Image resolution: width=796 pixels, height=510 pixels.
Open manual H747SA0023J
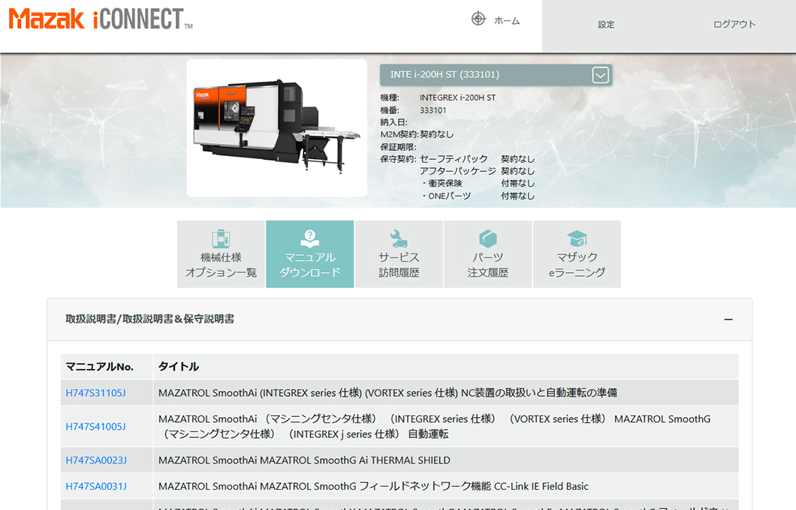(x=96, y=460)
